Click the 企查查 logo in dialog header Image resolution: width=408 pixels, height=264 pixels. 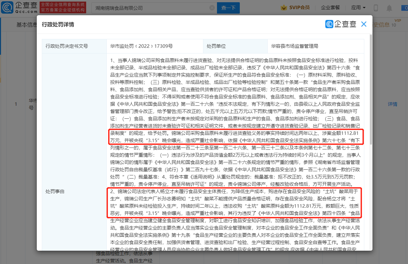pyautogui.click(x=341, y=24)
